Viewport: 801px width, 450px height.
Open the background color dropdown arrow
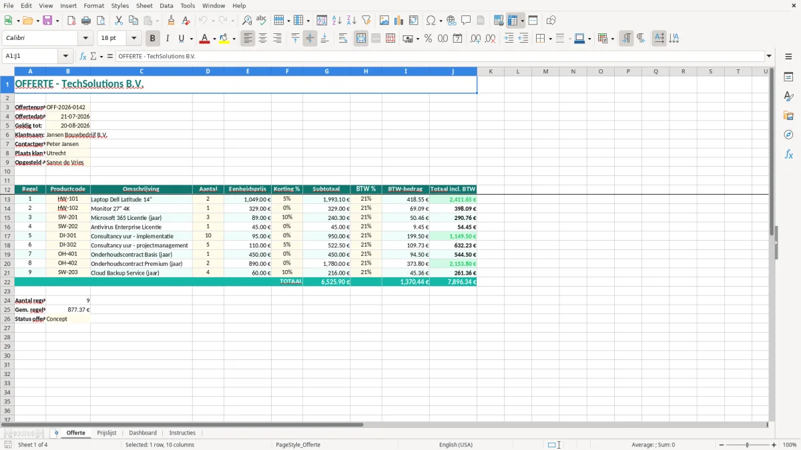pyautogui.click(x=234, y=39)
